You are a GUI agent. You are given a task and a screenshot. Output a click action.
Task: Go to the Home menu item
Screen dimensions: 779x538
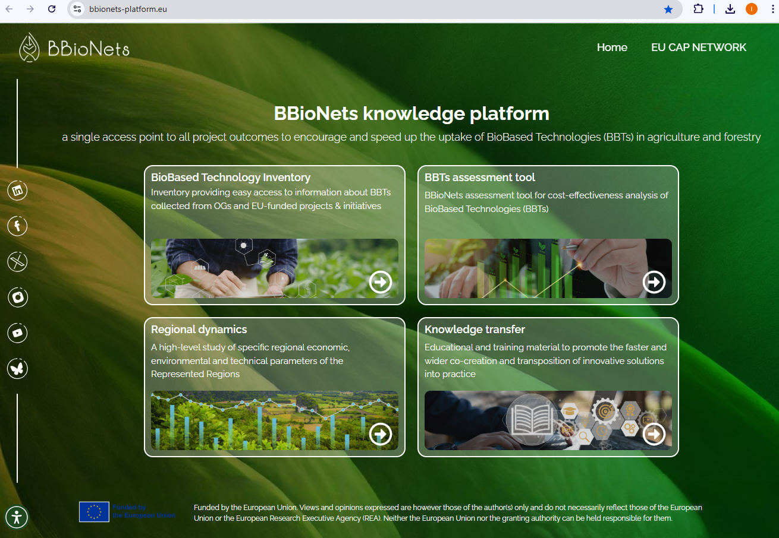612,48
